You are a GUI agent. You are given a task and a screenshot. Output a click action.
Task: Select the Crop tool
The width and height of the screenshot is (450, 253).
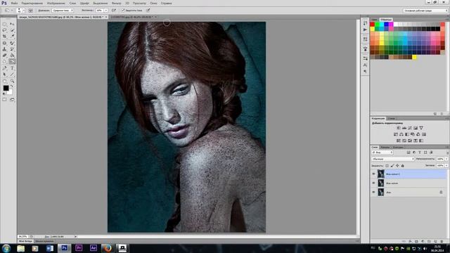click(5, 37)
